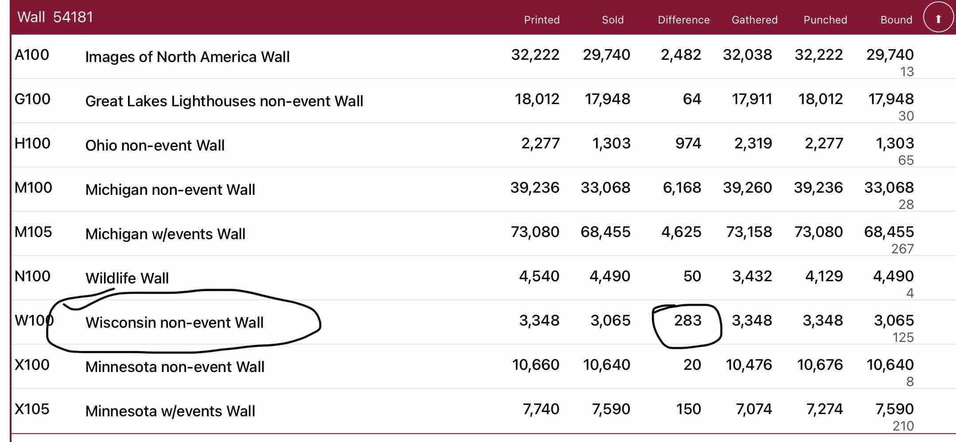Select the Images of North America Wall row
Screen dimensions: 956x442
point(187,57)
